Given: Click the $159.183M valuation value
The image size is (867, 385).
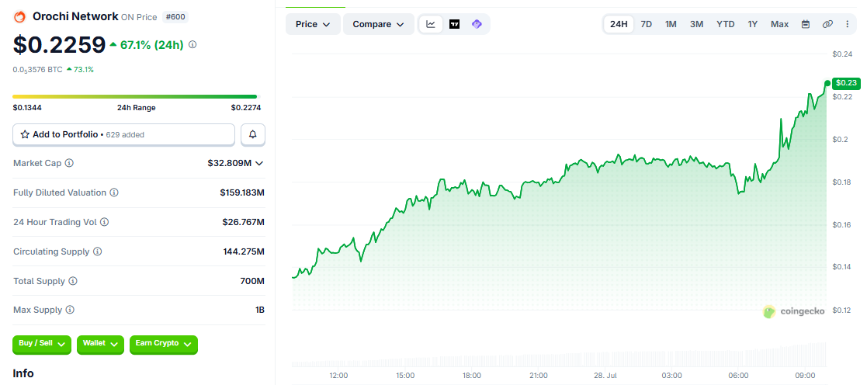Looking at the screenshot, I should pos(242,192).
